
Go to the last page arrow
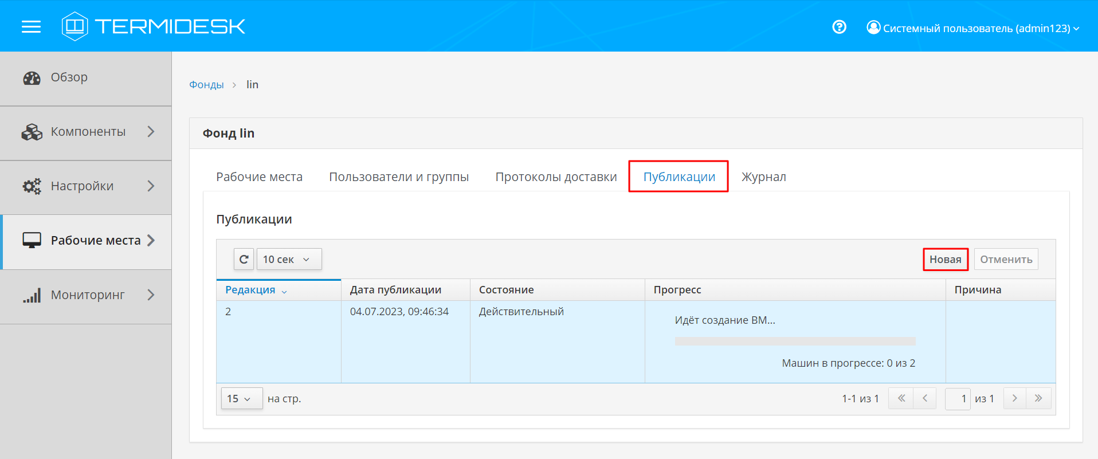[1038, 398]
